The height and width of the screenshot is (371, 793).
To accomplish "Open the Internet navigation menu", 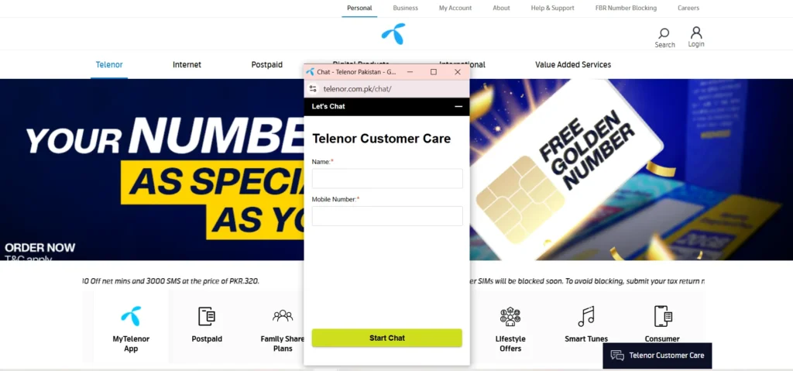I will click(187, 65).
